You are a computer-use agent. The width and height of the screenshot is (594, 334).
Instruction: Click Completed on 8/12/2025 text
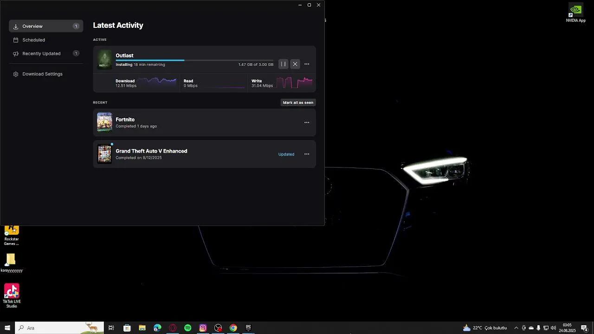(x=139, y=158)
